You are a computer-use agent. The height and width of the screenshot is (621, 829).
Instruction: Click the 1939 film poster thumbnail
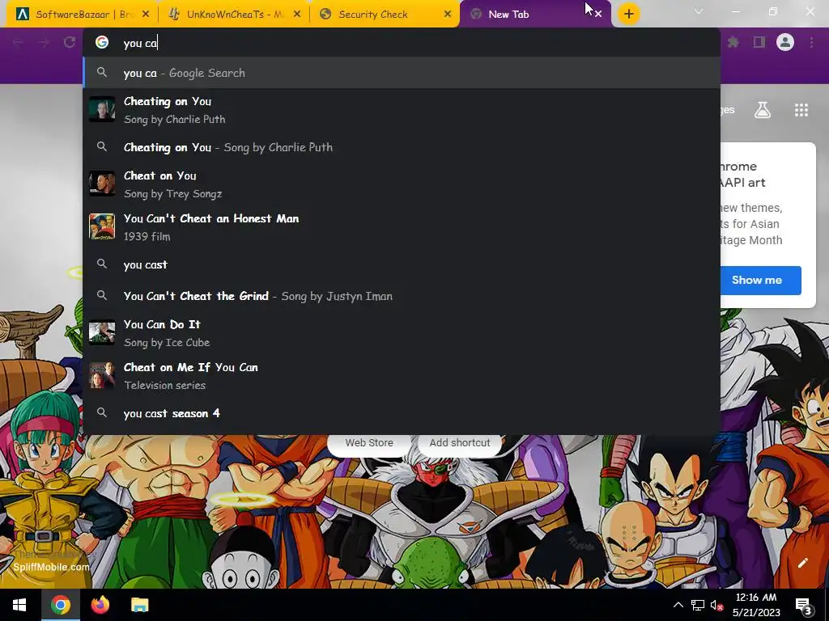pyautogui.click(x=102, y=226)
